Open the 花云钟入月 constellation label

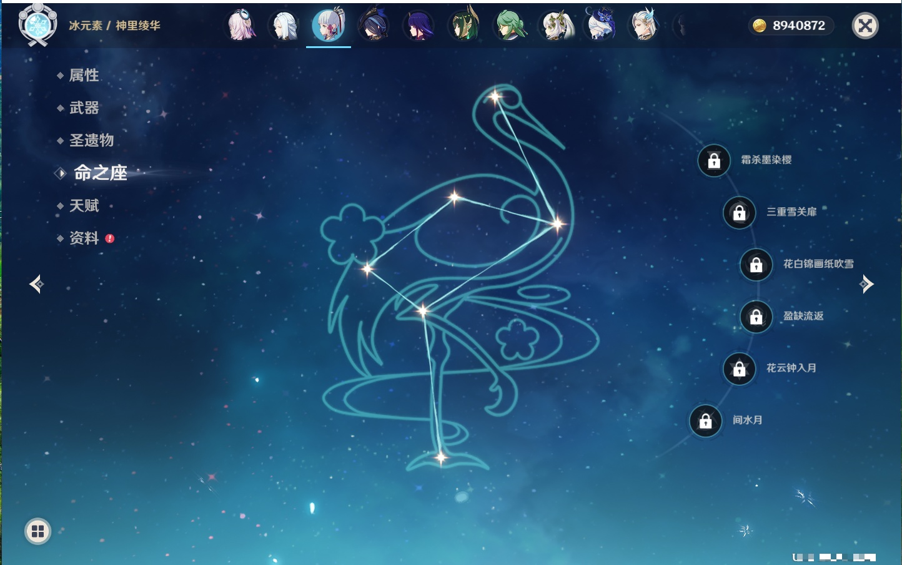point(791,368)
